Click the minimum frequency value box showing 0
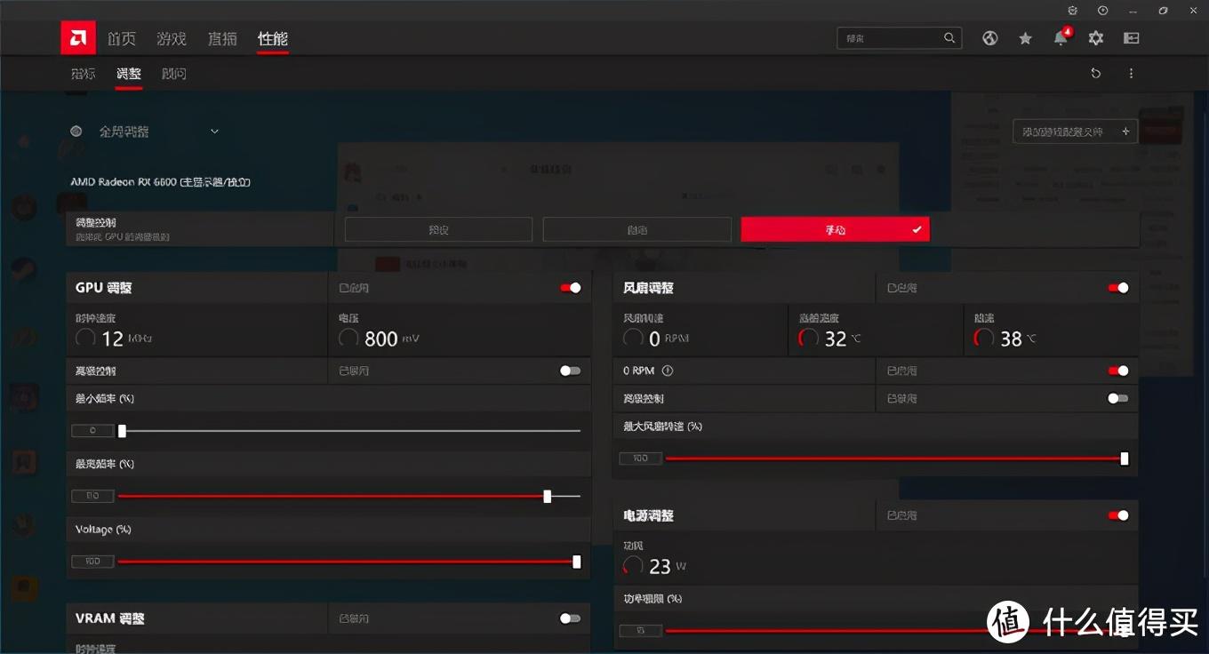This screenshot has width=1209, height=654. point(92,431)
